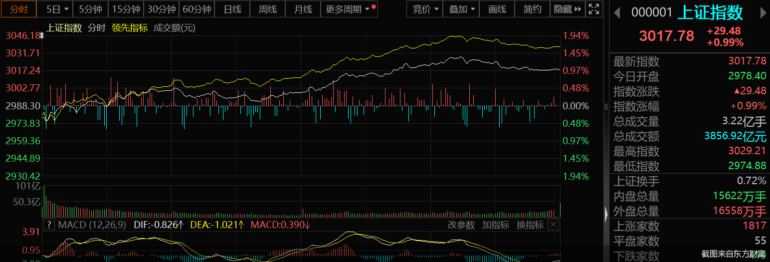Toggle the 上证指数 legend in chart
This screenshot has width=770, height=262.
(64, 28)
